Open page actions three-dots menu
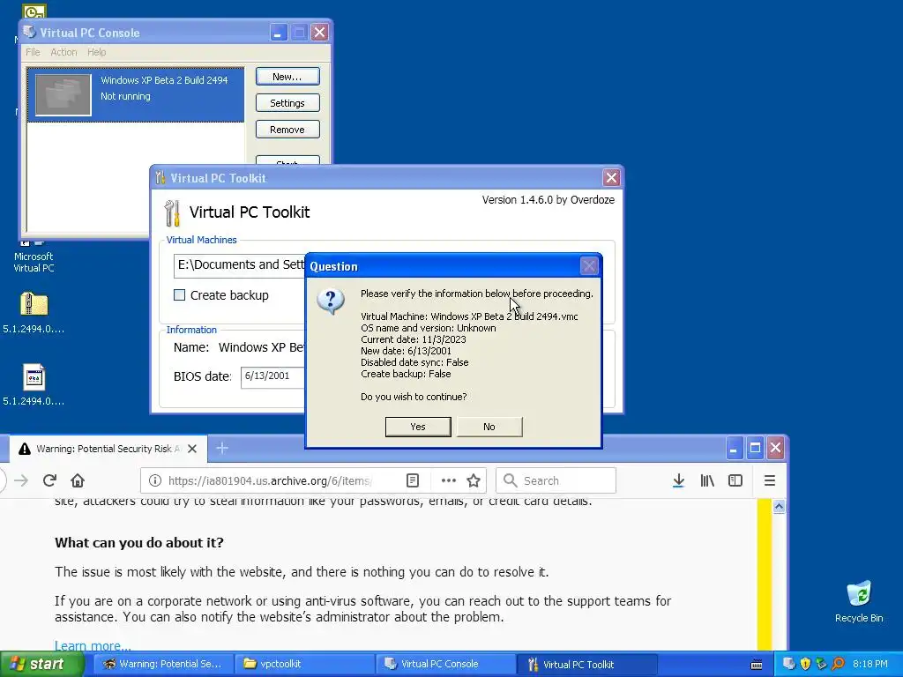This screenshot has width=903, height=677. pyautogui.click(x=449, y=480)
